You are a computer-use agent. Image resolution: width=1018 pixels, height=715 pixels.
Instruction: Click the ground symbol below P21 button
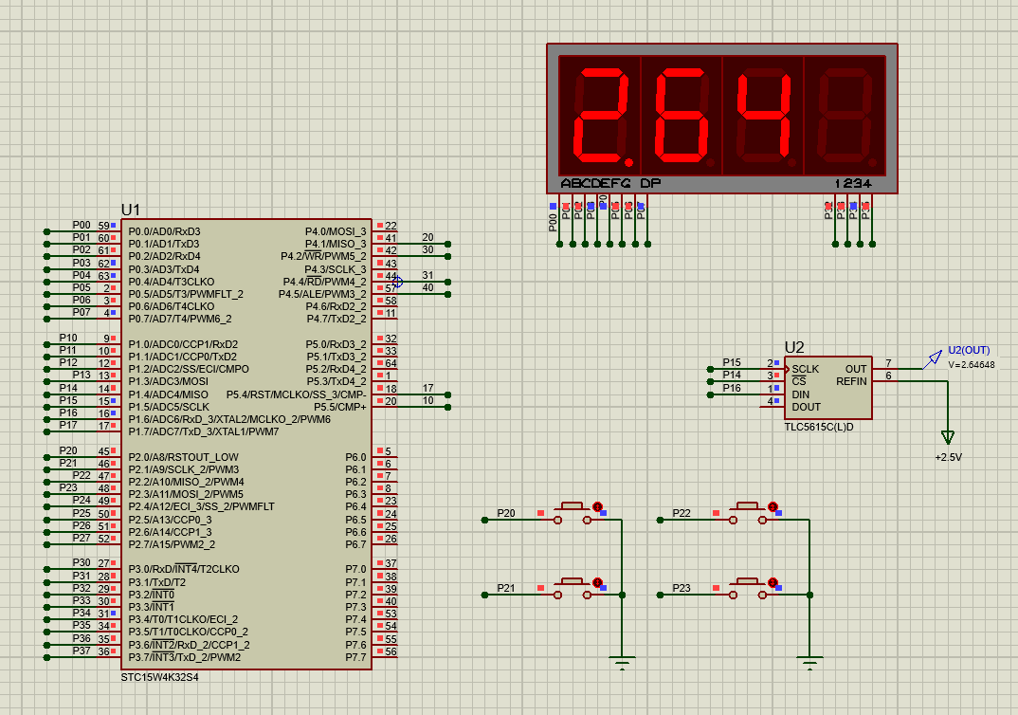(x=622, y=662)
